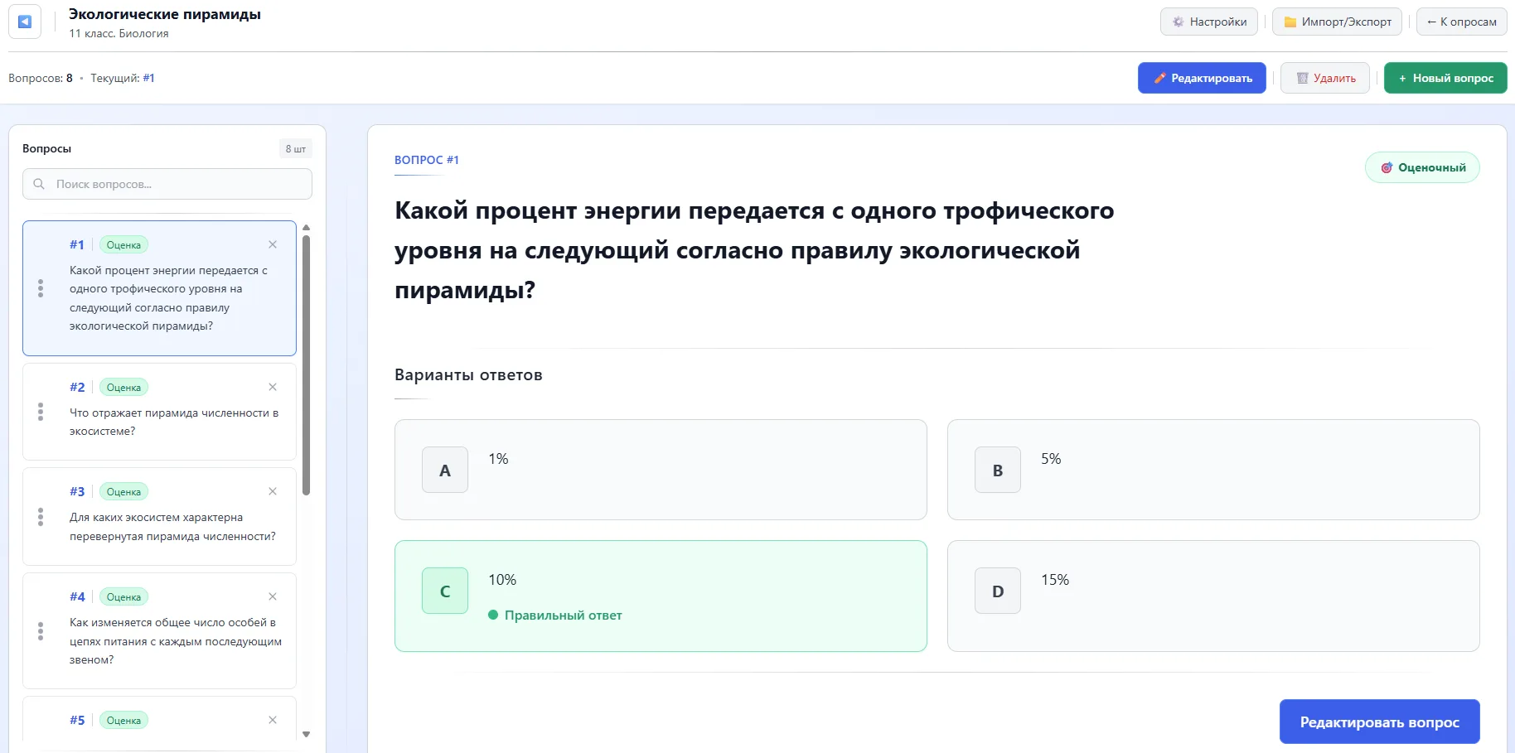Choose answer option B with 5%
The width and height of the screenshot is (1515, 753).
click(1212, 470)
